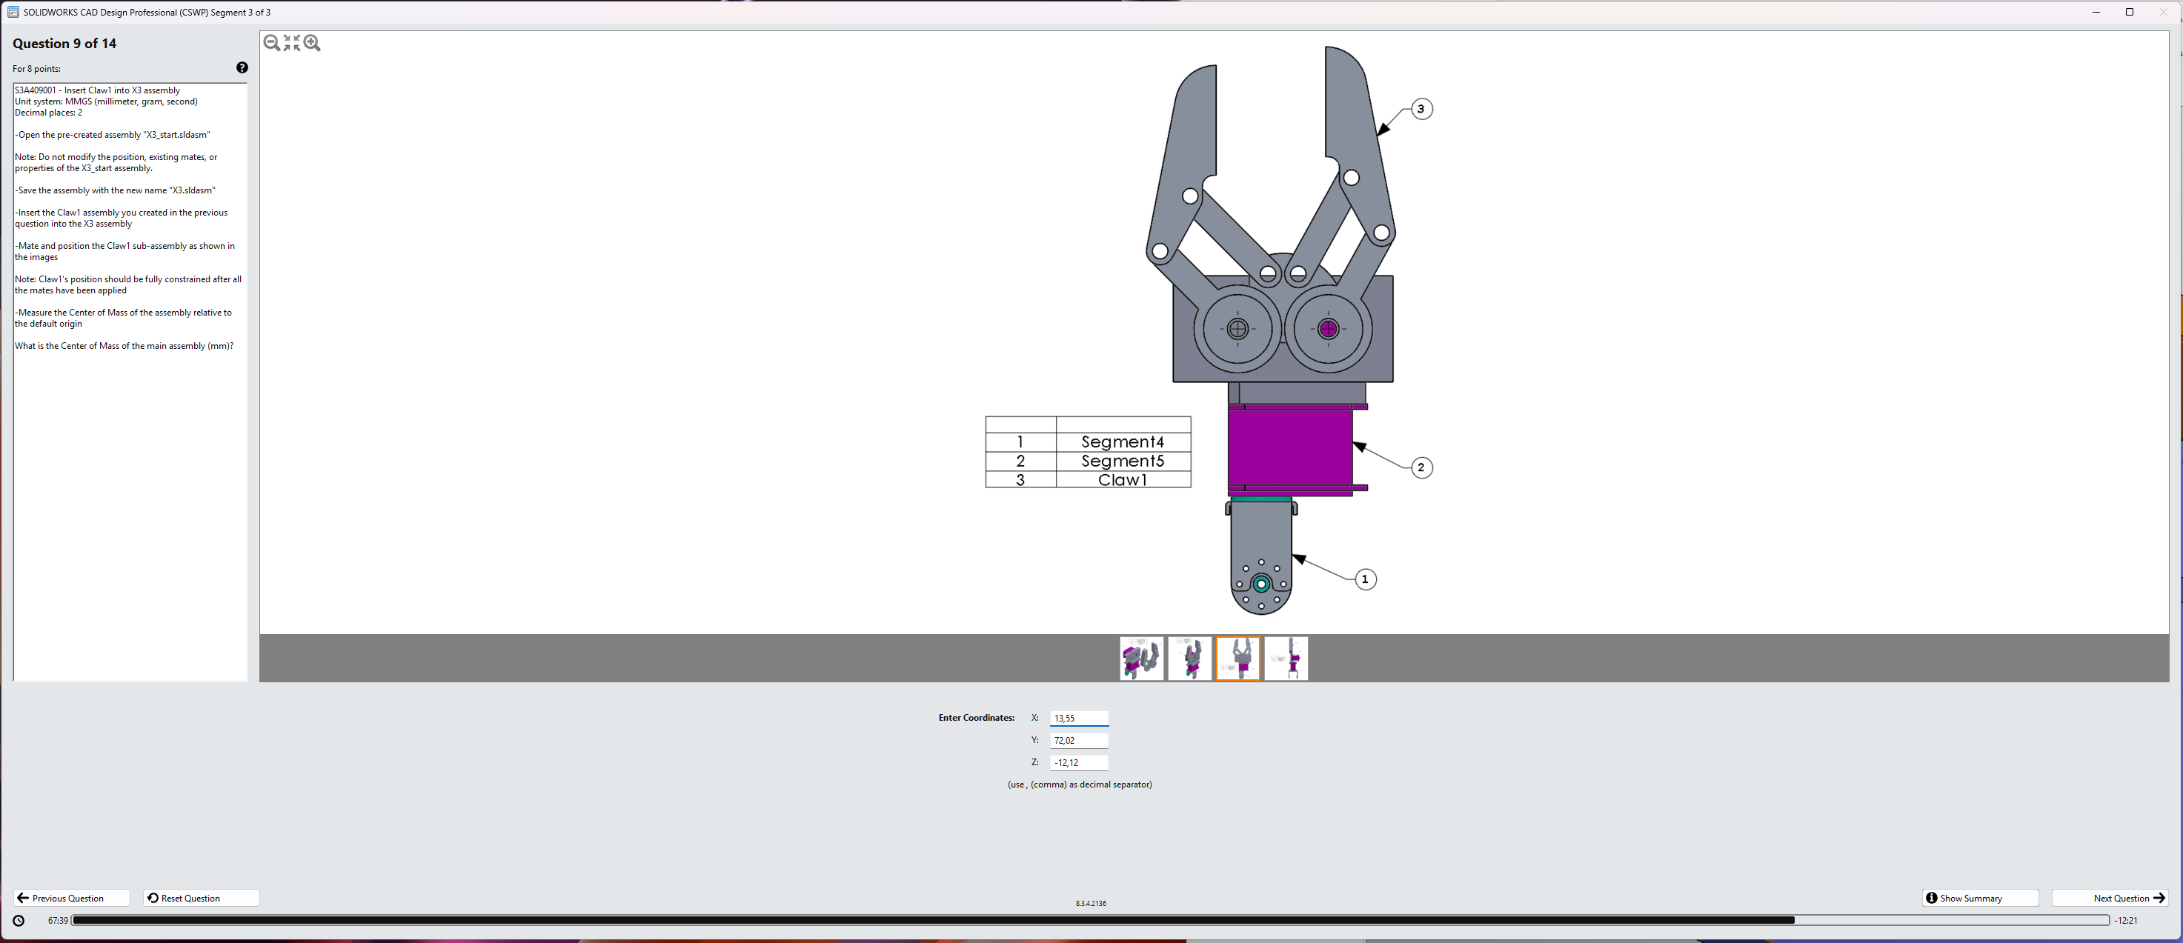Select the first isometric view thumbnail
Viewport: 2183px width, 943px height.
click(1140, 659)
